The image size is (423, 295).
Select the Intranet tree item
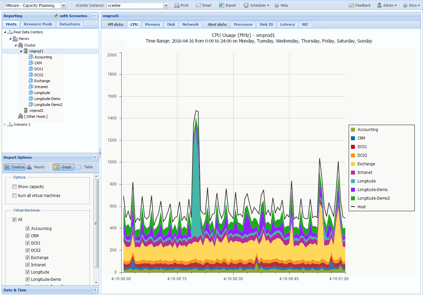41,87
